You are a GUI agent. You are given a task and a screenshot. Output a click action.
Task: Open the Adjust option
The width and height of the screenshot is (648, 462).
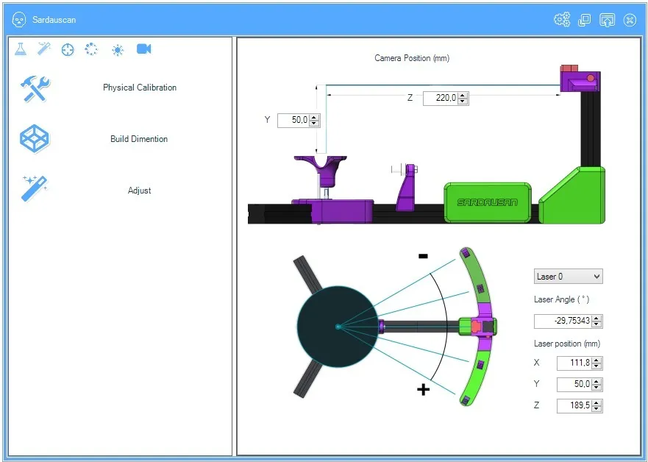[139, 191]
